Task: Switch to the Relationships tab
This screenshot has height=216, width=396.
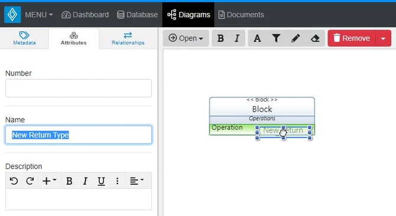Action: tap(128, 38)
